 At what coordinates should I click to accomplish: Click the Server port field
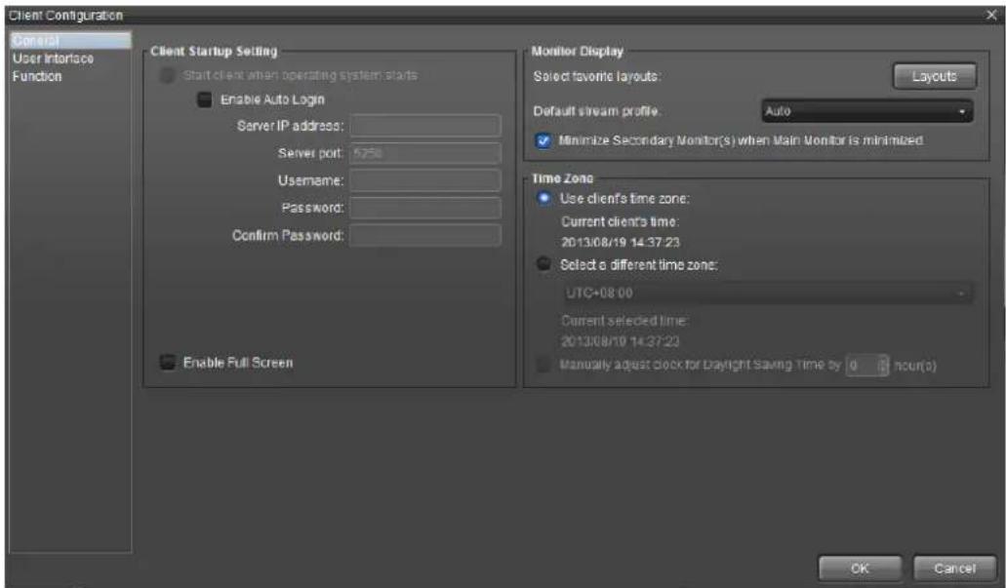[x=425, y=153]
